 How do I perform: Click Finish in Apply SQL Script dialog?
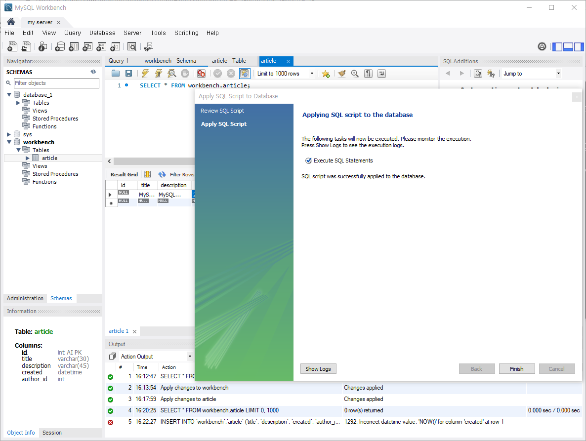[517, 369]
